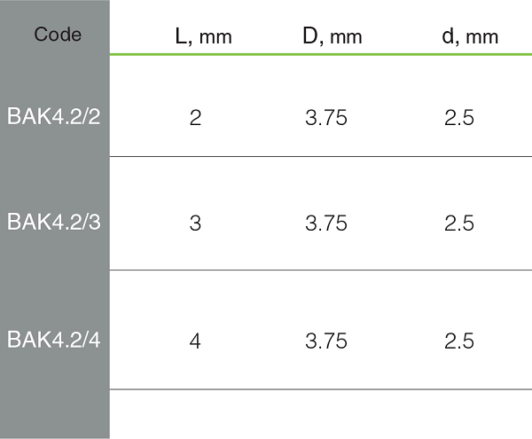Viewport: 532px width, 439px height.
Task: Select the BAK4.2/3 code cell
Action: coord(54,222)
